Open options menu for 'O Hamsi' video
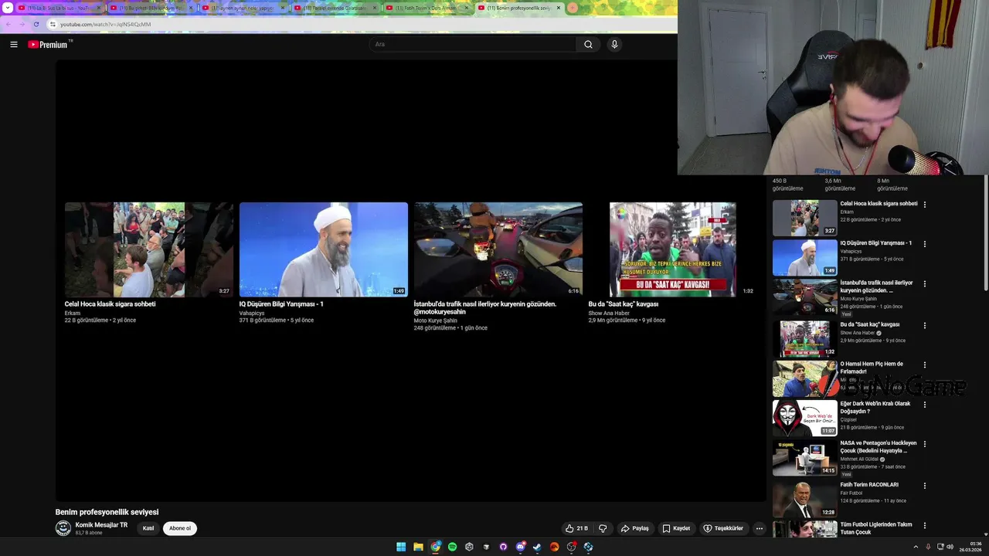Image resolution: width=989 pixels, height=556 pixels. (925, 364)
